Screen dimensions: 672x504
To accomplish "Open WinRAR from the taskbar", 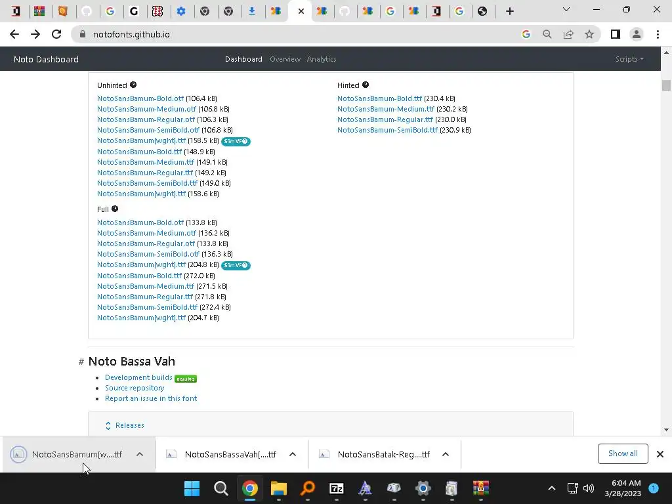I will [x=481, y=488].
